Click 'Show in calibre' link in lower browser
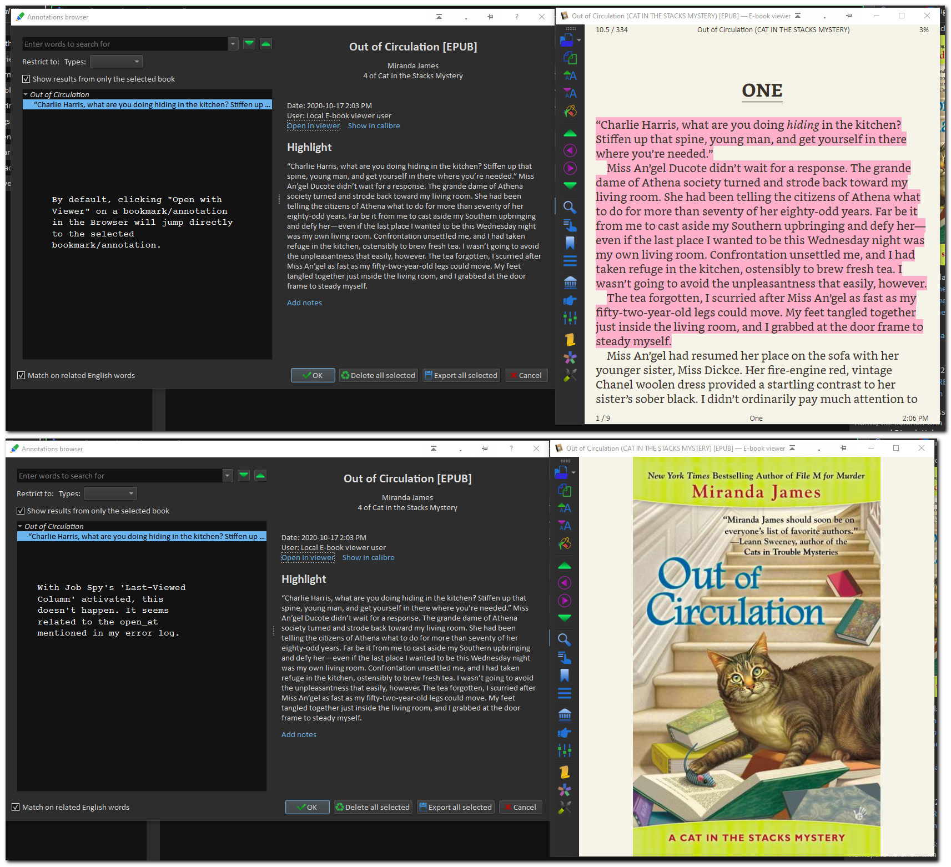The image size is (951, 867). [x=369, y=558]
